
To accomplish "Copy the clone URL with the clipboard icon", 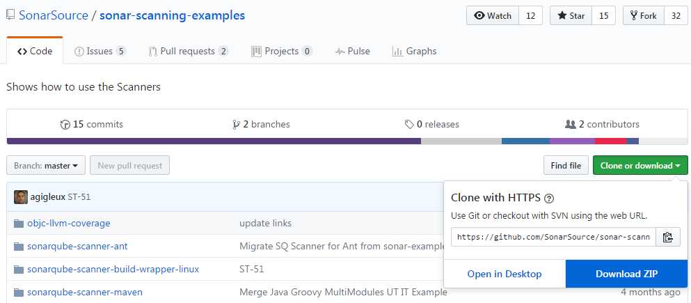I will click(x=668, y=237).
